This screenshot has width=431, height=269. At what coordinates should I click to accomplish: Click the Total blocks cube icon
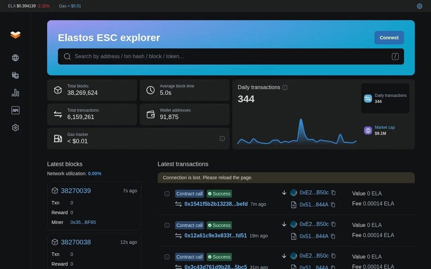coord(58,90)
